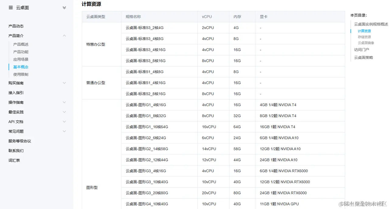The image size is (389, 209).
Task: Select 云桌面-图形G3_20核80G cell
Action: [160, 193]
